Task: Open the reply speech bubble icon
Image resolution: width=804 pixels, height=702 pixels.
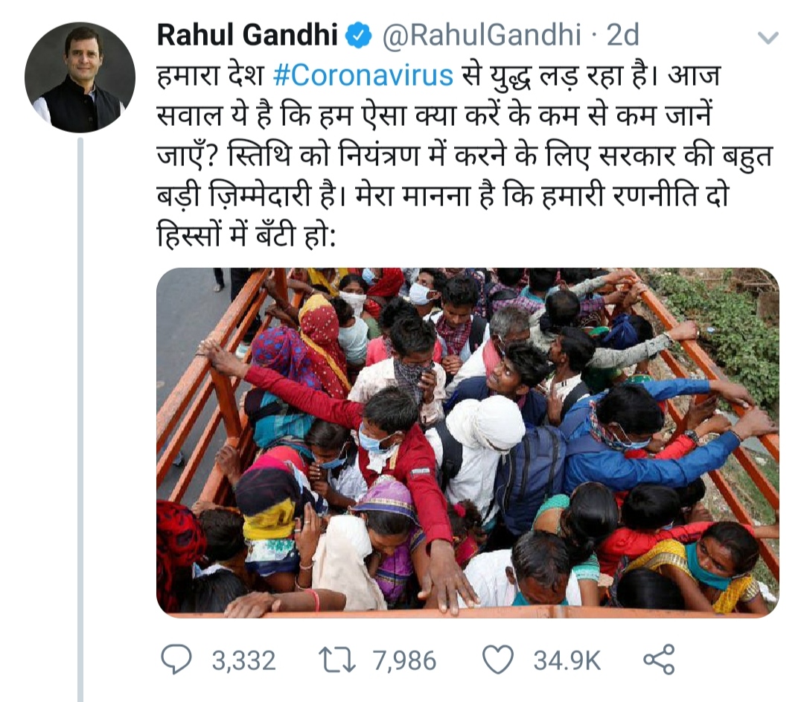Action: click(176, 660)
